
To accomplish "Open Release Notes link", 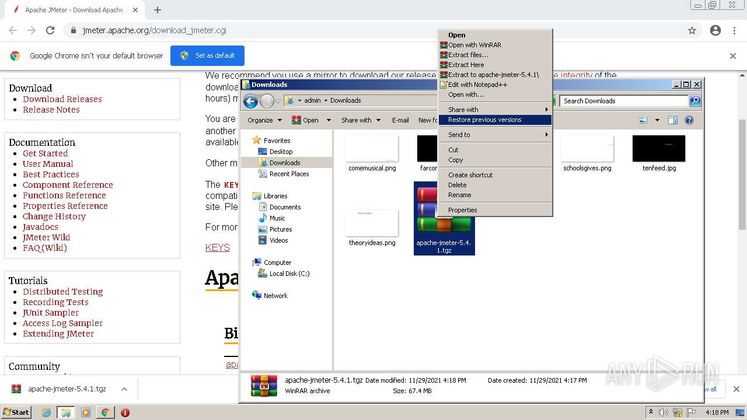I will pos(51,110).
